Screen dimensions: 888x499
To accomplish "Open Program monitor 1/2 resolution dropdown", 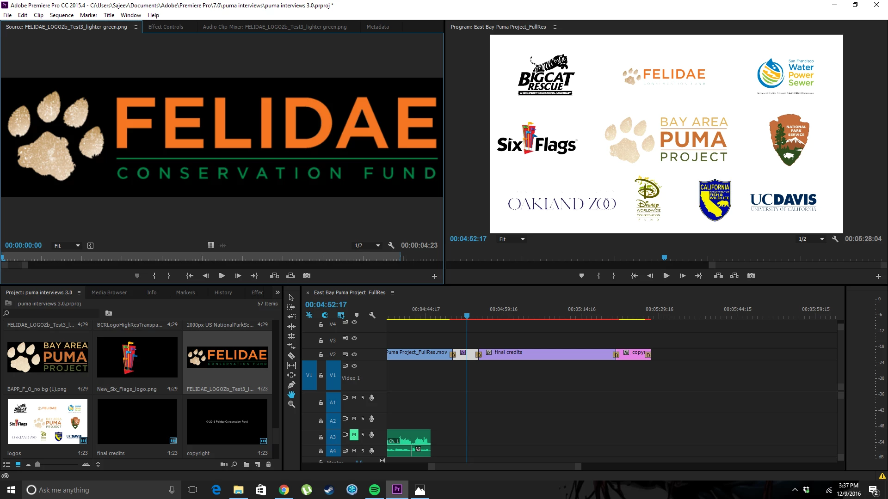I will 811,239.
